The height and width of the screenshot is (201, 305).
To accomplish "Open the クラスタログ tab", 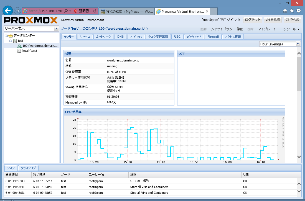I will (x=28, y=168).
